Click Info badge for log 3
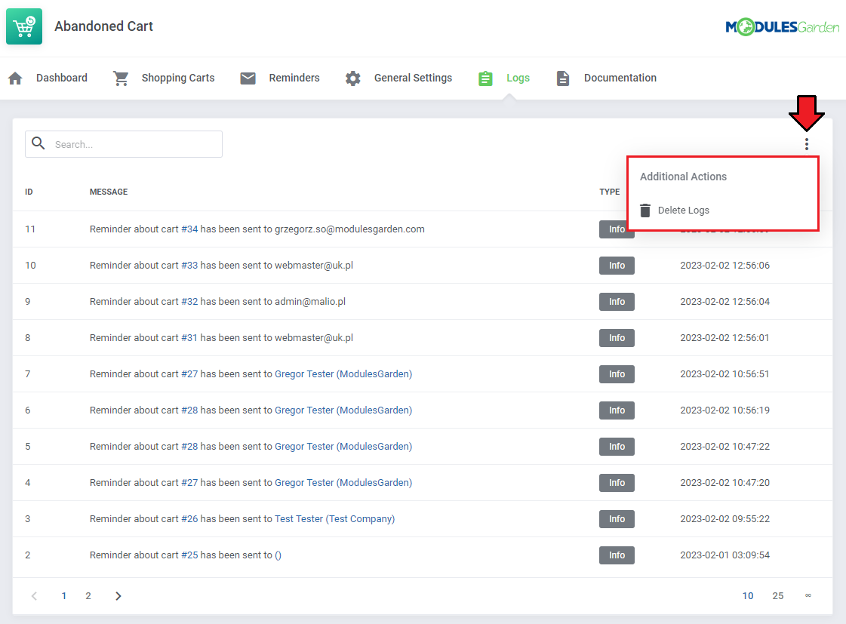The height and width of the screenshot is (624, 846). [617, 519]
